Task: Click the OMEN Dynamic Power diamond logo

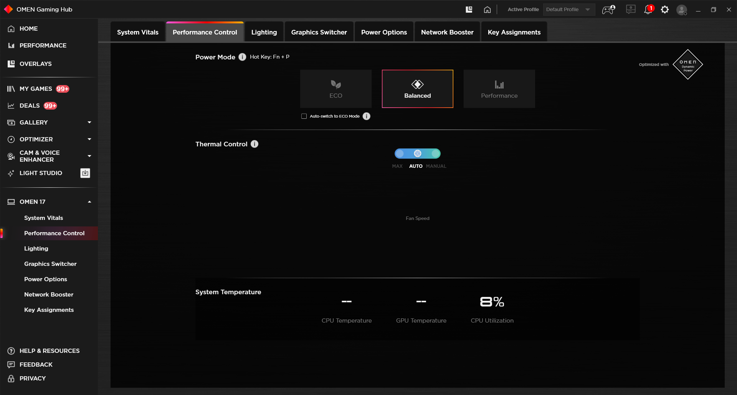Action: pyautogui.click(x=688, y=64)
